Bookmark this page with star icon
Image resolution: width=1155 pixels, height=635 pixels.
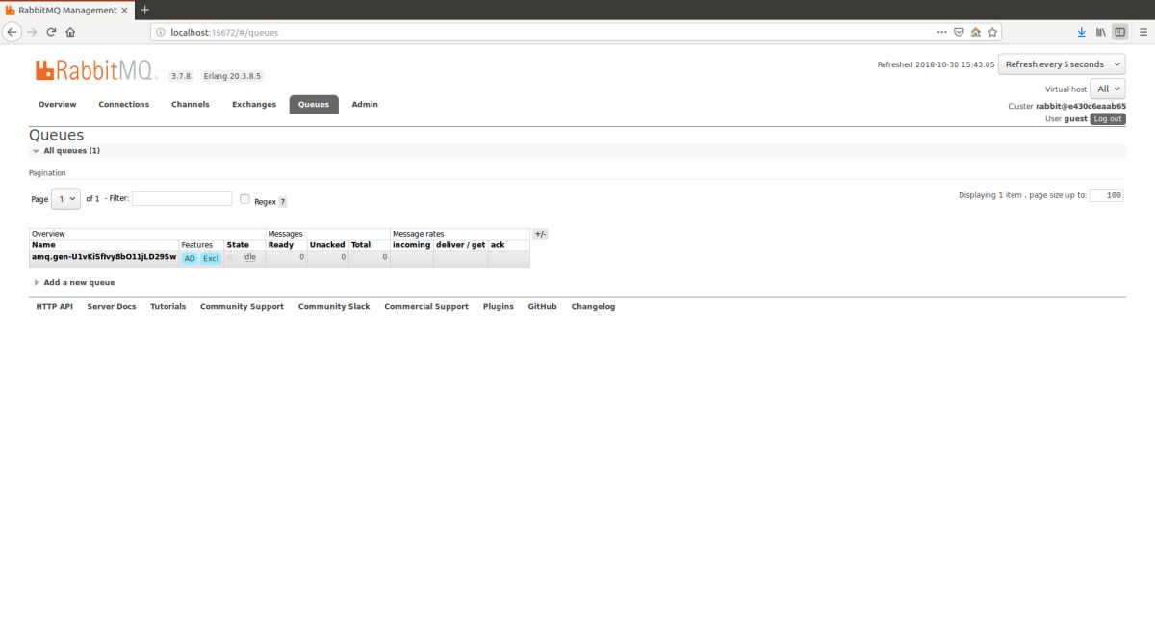[x=991, y=32]
